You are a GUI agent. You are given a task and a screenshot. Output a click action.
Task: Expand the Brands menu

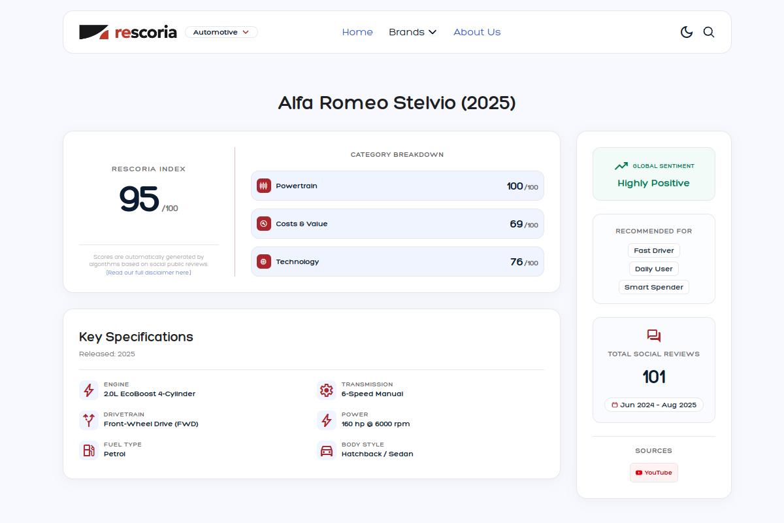pyautogui.click(x=412, y=32)
